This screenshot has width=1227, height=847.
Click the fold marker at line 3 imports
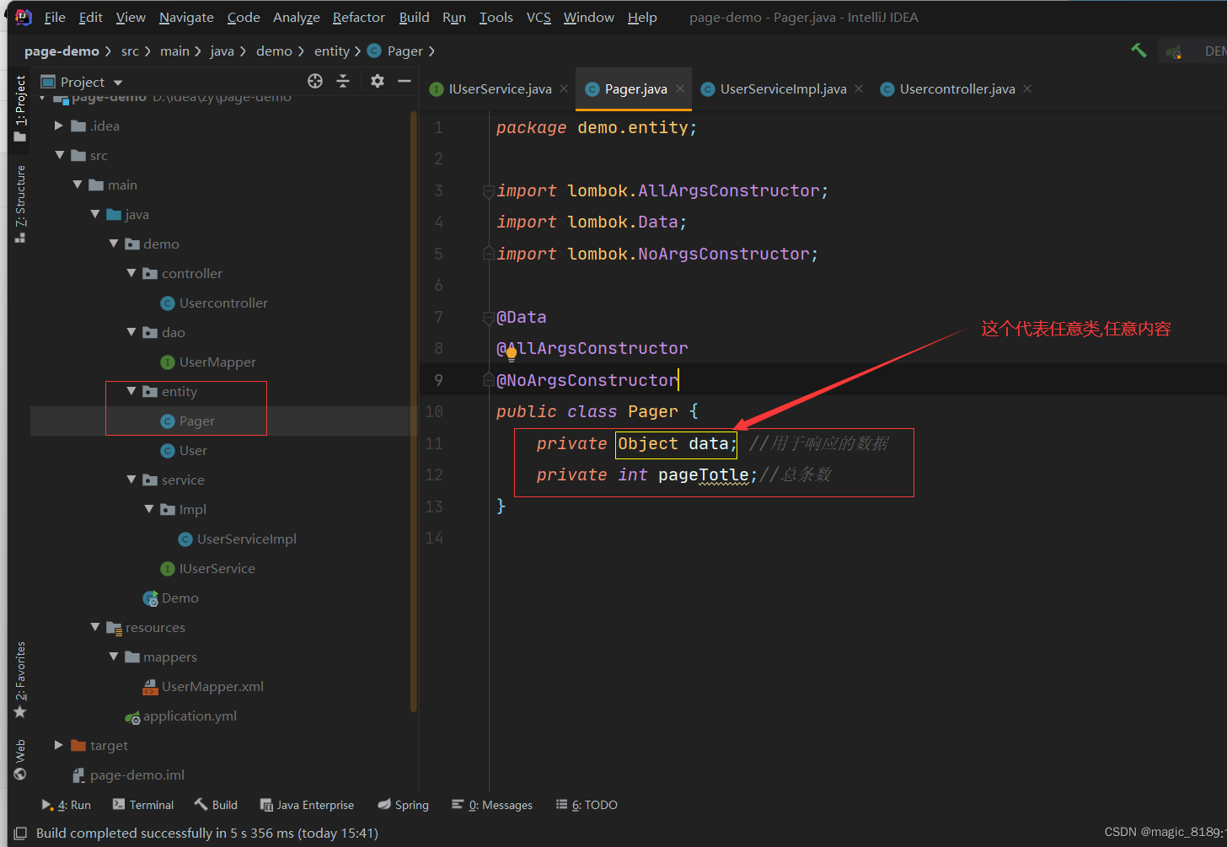pyautogui.click(x=488, y=191)
